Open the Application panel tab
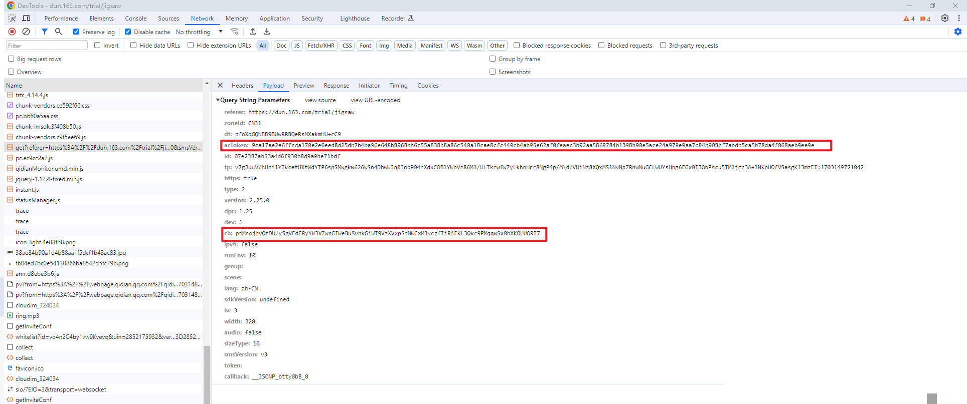 [274, 19]
